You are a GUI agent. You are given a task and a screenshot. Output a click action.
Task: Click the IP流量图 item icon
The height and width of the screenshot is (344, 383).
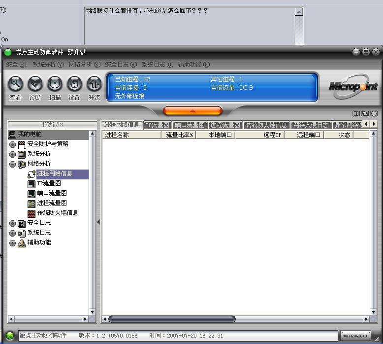(x=32, y=184)
